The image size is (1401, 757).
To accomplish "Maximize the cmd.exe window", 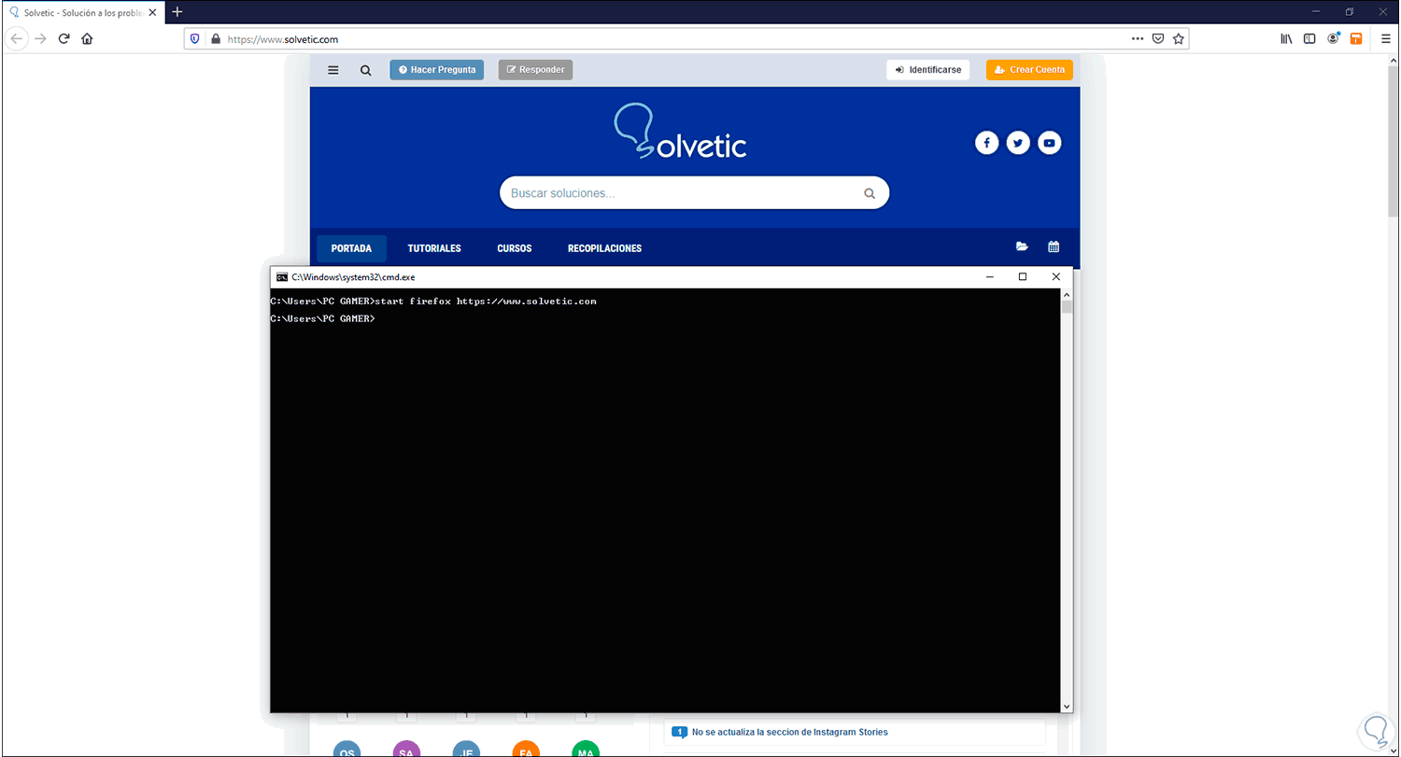I will [1023, 277].
